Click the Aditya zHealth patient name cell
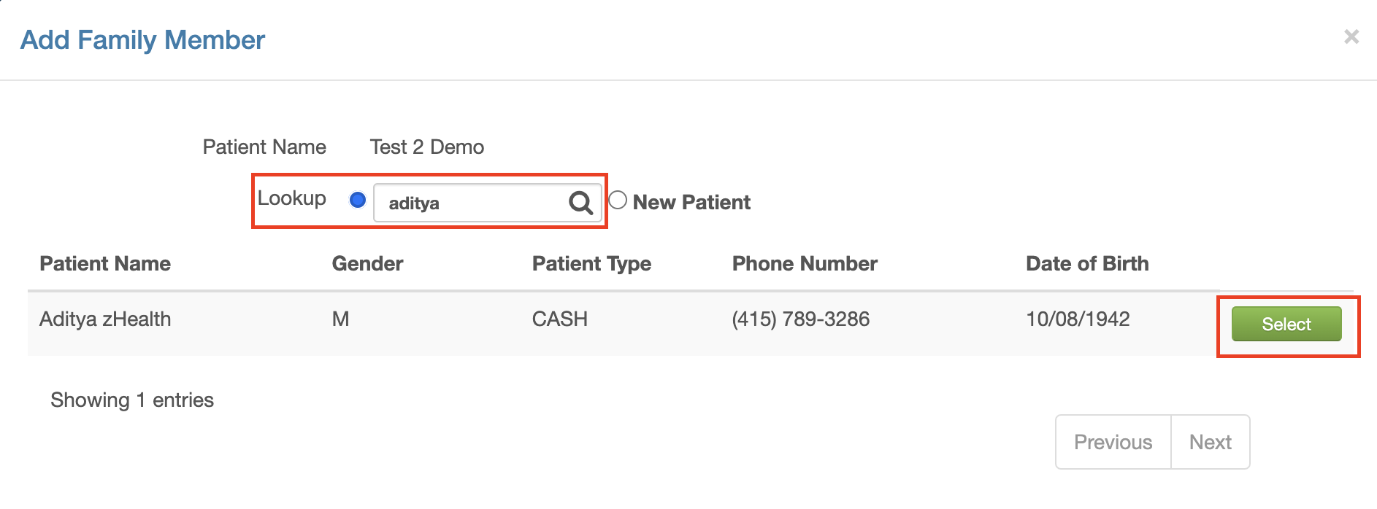 pyautogui.click(x=105, y=319)
